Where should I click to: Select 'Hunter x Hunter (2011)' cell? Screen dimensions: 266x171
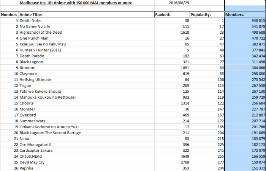(x=87, y=50)
